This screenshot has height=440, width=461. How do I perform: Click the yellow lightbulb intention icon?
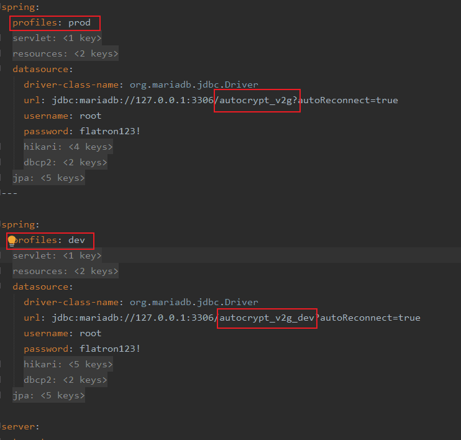(x=12, y=241)
